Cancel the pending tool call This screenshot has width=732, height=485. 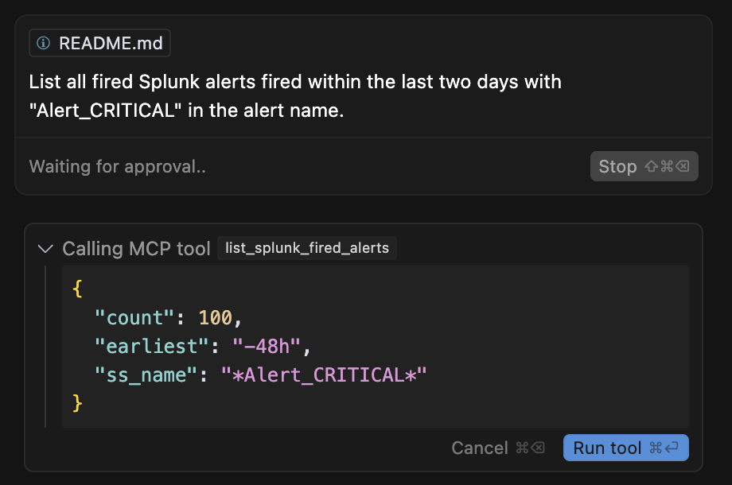point(479,448)
